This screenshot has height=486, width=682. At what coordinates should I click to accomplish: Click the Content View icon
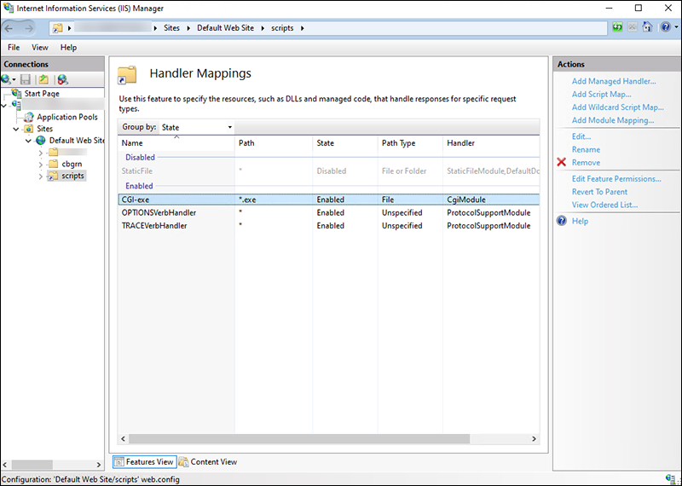click(183, 462)
